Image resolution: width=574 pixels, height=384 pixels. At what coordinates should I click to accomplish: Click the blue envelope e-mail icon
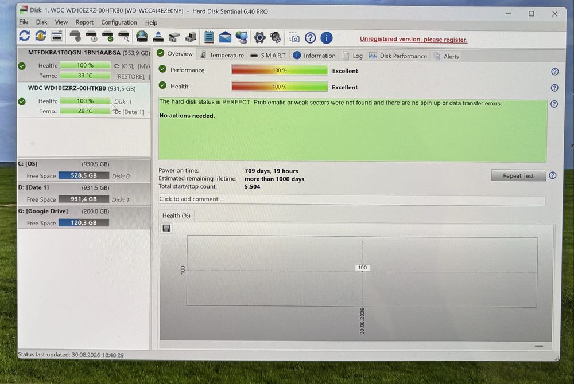[x=225, y=37]
